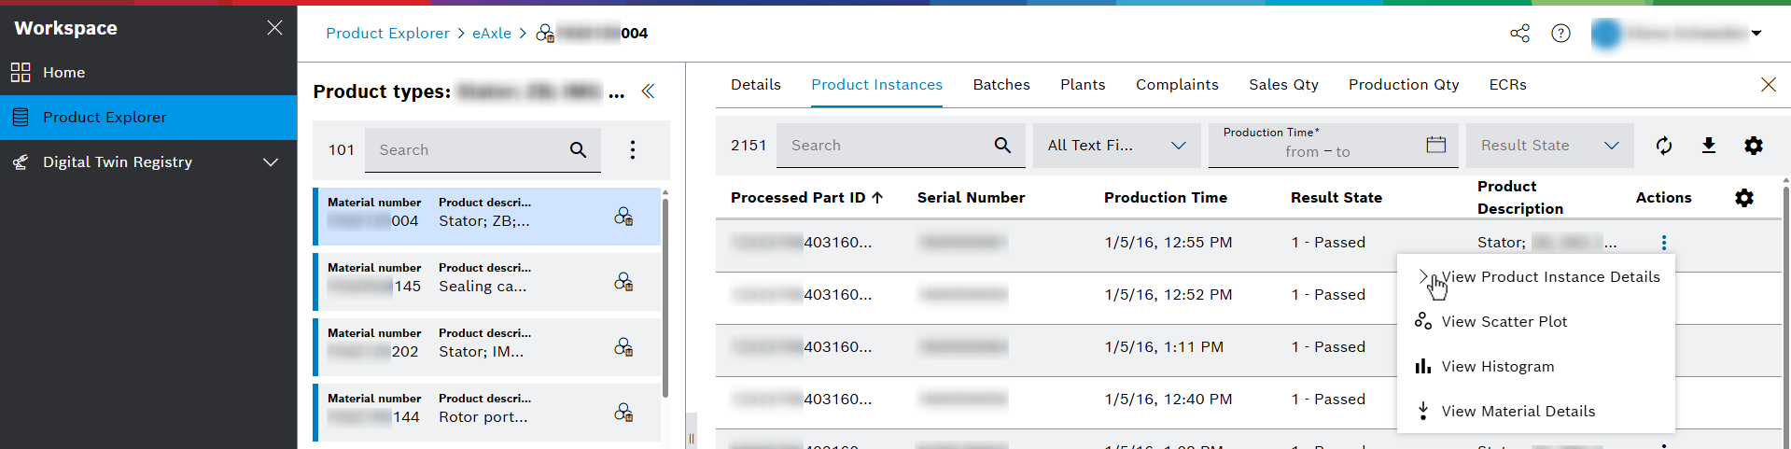Click the share icon in header
Screen dimensions: 1791x449
click(x=1519, y=34)
